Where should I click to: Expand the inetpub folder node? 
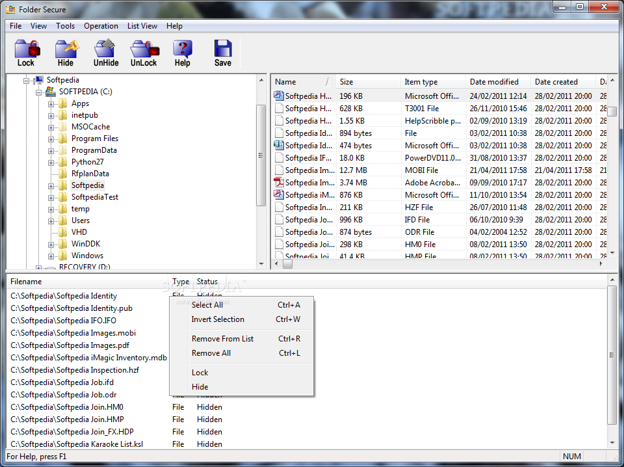(x=51, y=116)
